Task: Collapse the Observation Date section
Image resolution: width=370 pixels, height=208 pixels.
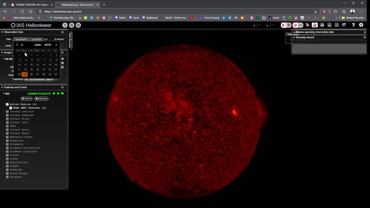Action: pyautogui.click(x=2, y=32)
